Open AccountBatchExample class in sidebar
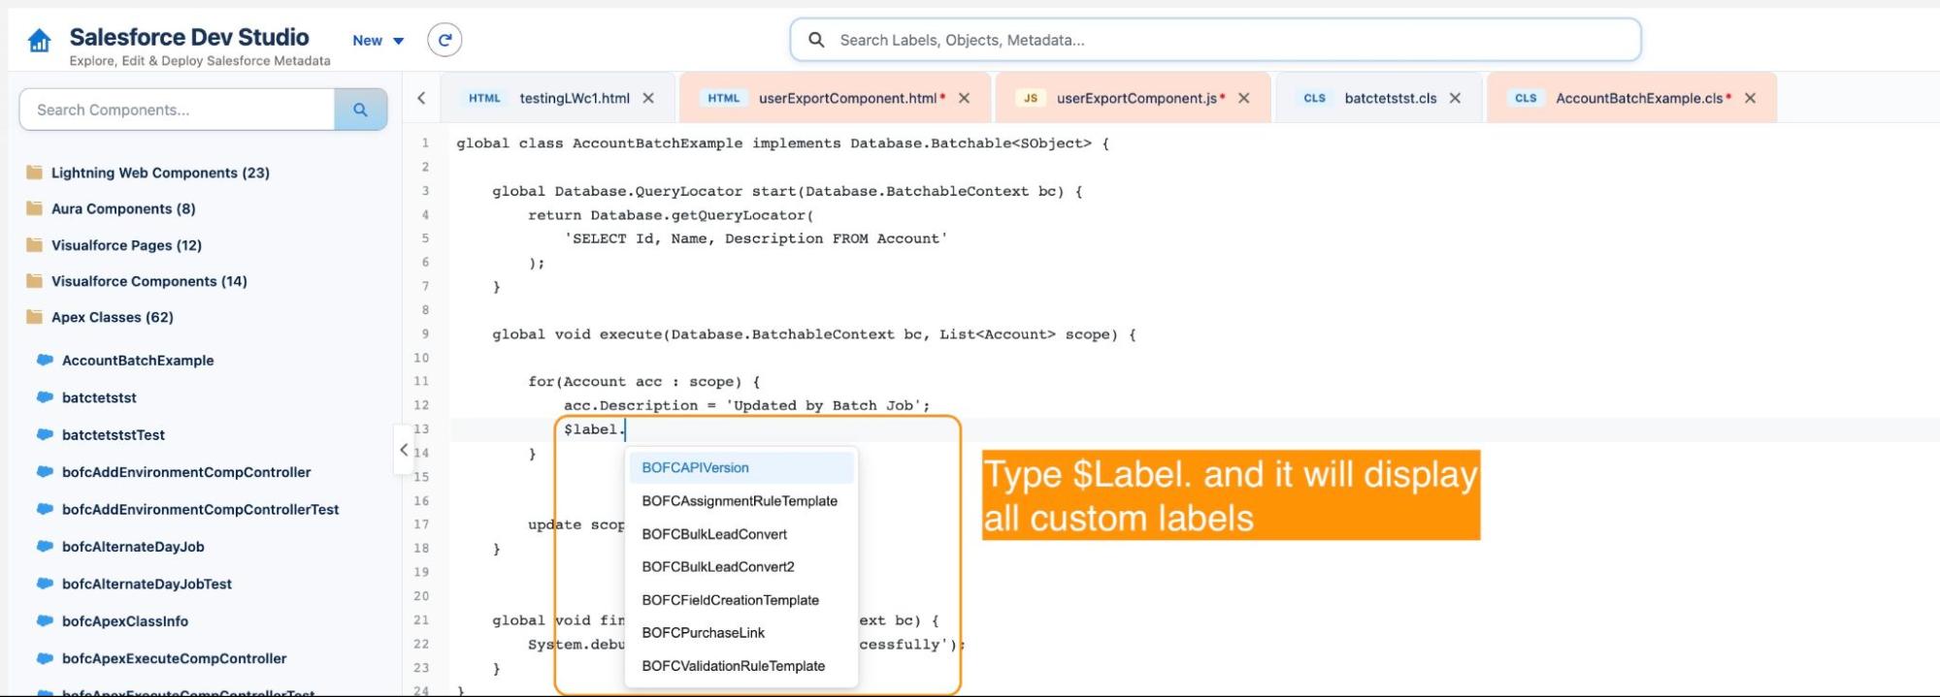 coord(138,361)
